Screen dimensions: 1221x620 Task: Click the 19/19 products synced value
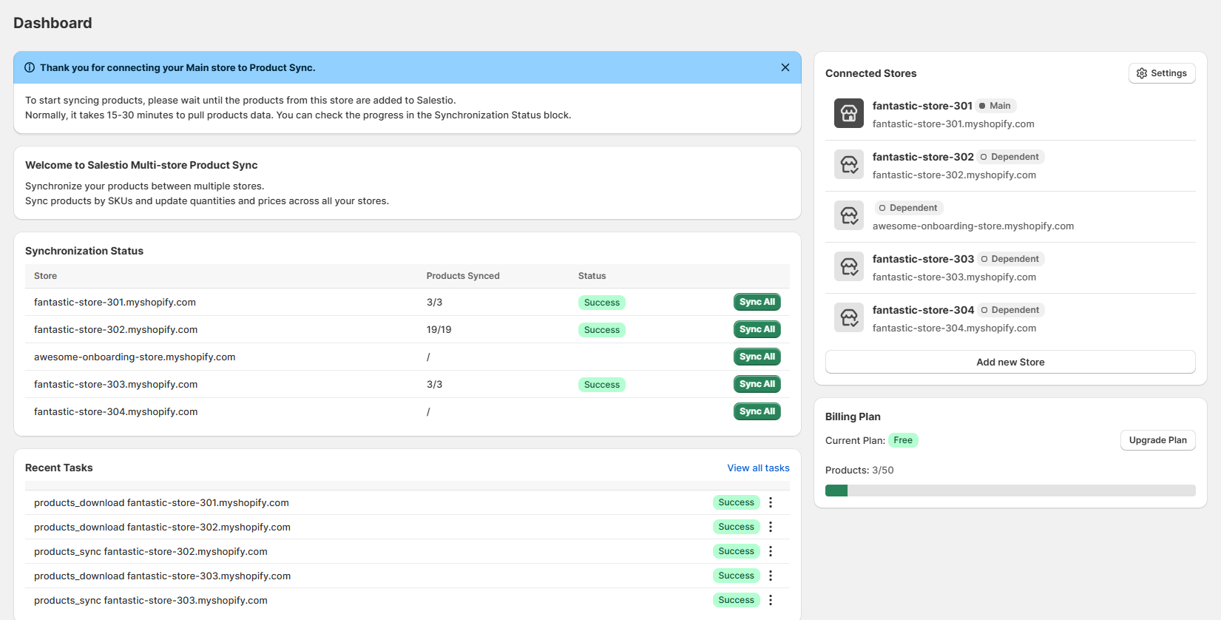[x=439, y=329]
